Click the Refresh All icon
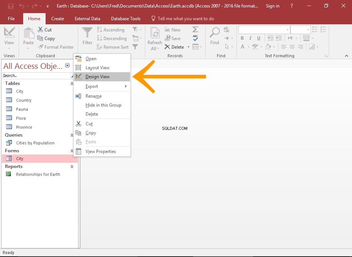 tap(155, 33)
